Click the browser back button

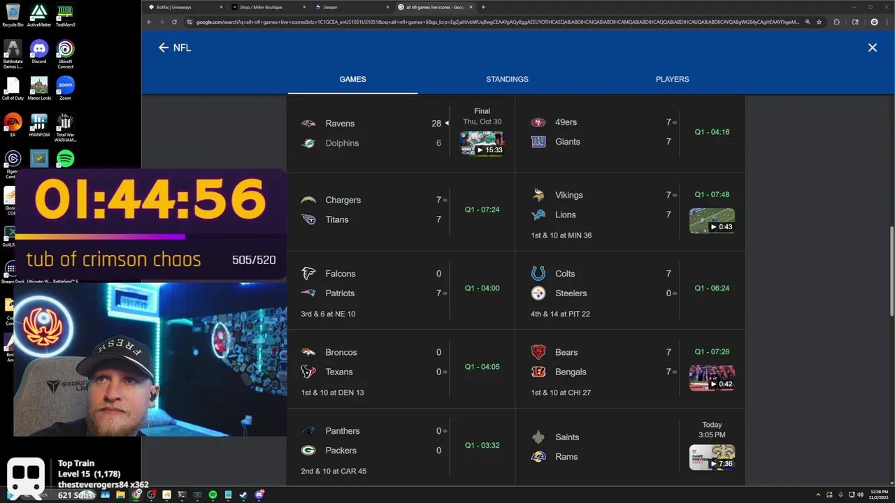click(x=149, y=22)
